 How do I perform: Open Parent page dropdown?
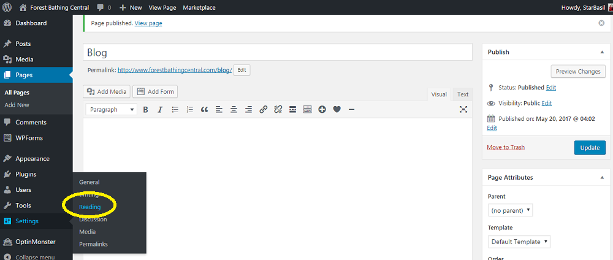pos(511,210)
